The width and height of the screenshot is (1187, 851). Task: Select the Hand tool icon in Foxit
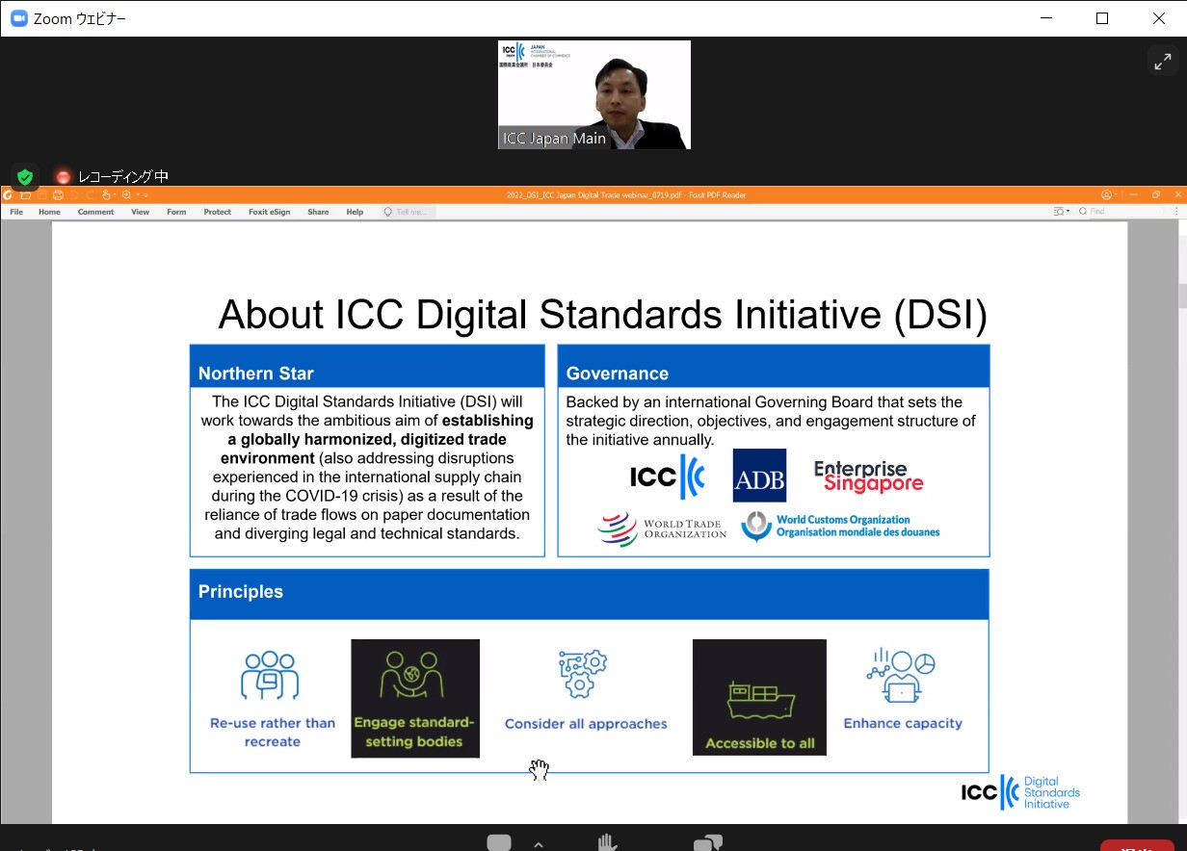[x=108, y=195]
